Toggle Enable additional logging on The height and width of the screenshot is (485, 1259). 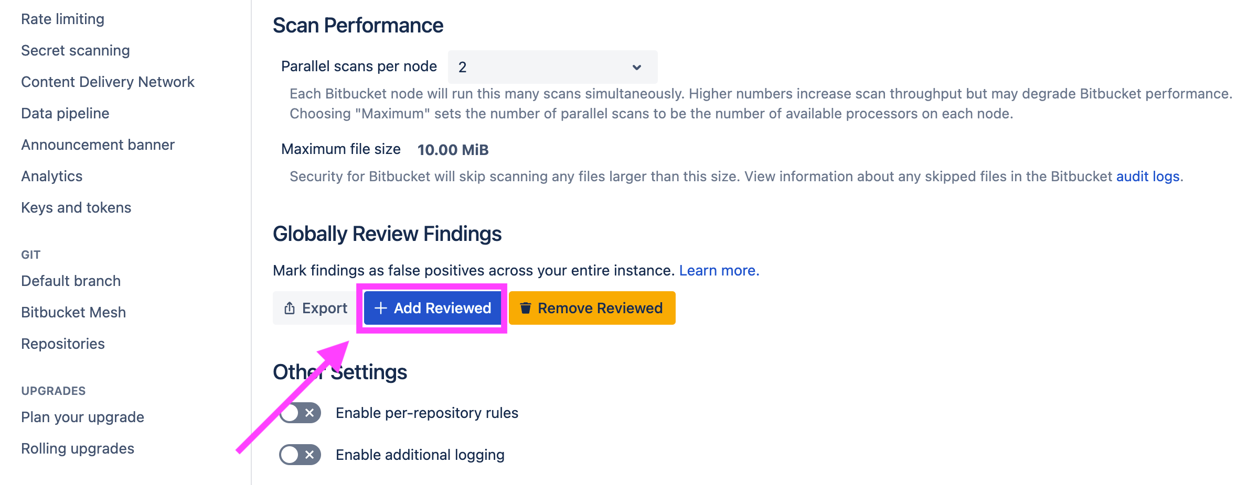299,455
